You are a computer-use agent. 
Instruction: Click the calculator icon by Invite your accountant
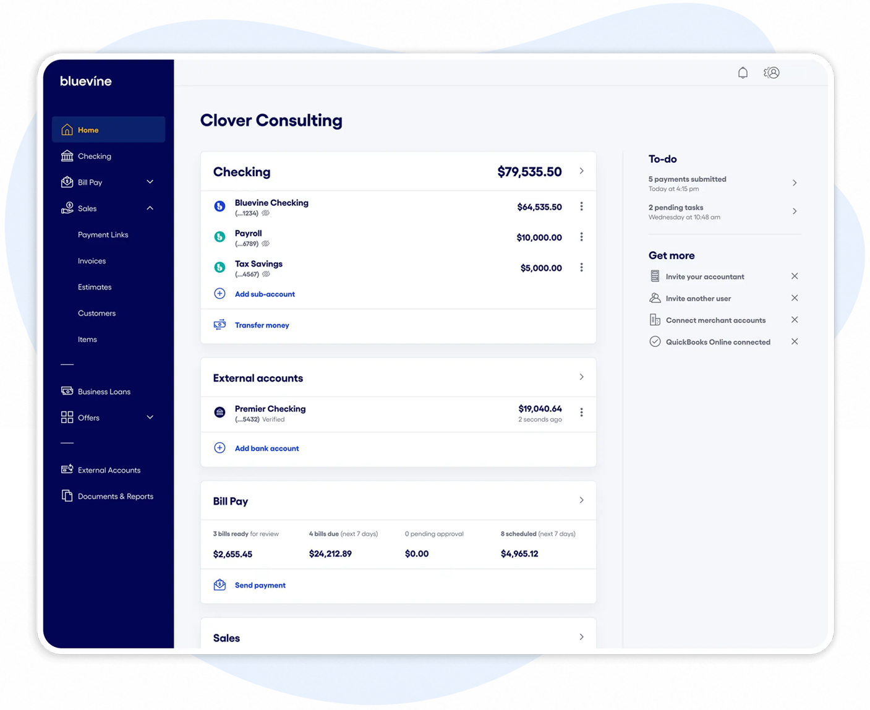[655, 276]
